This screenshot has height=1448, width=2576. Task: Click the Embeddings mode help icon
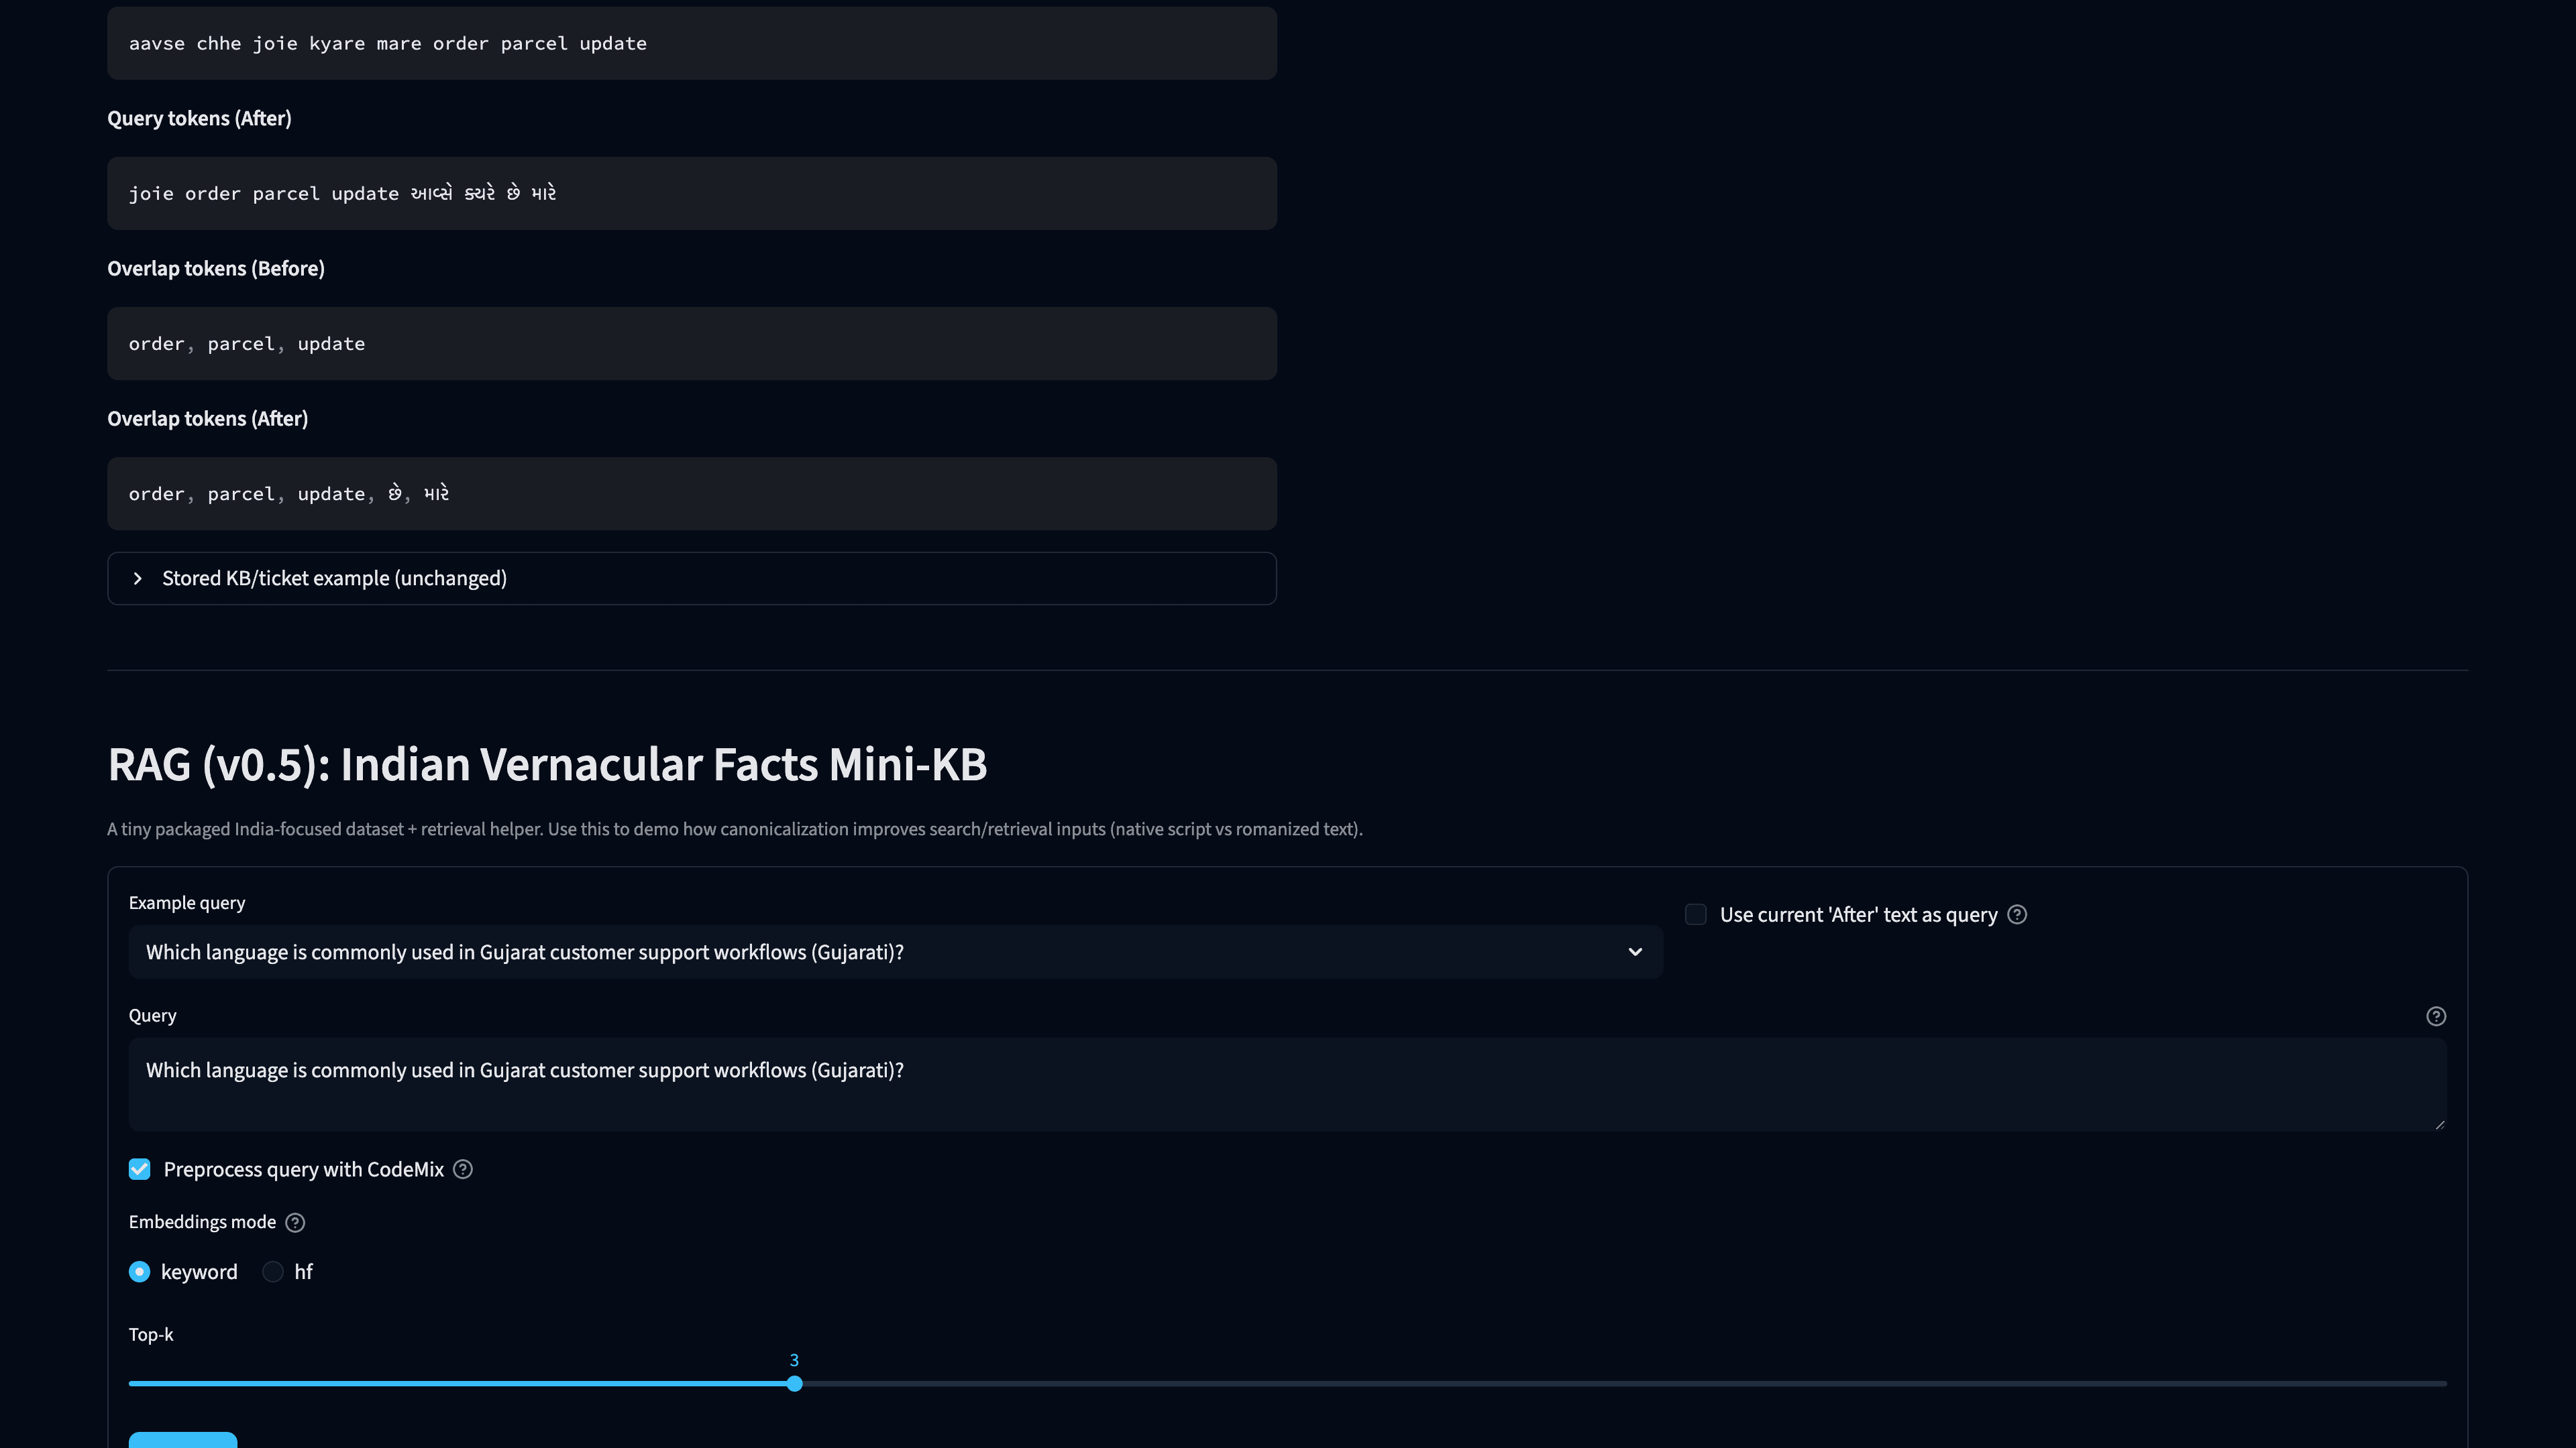point(294,1221)
